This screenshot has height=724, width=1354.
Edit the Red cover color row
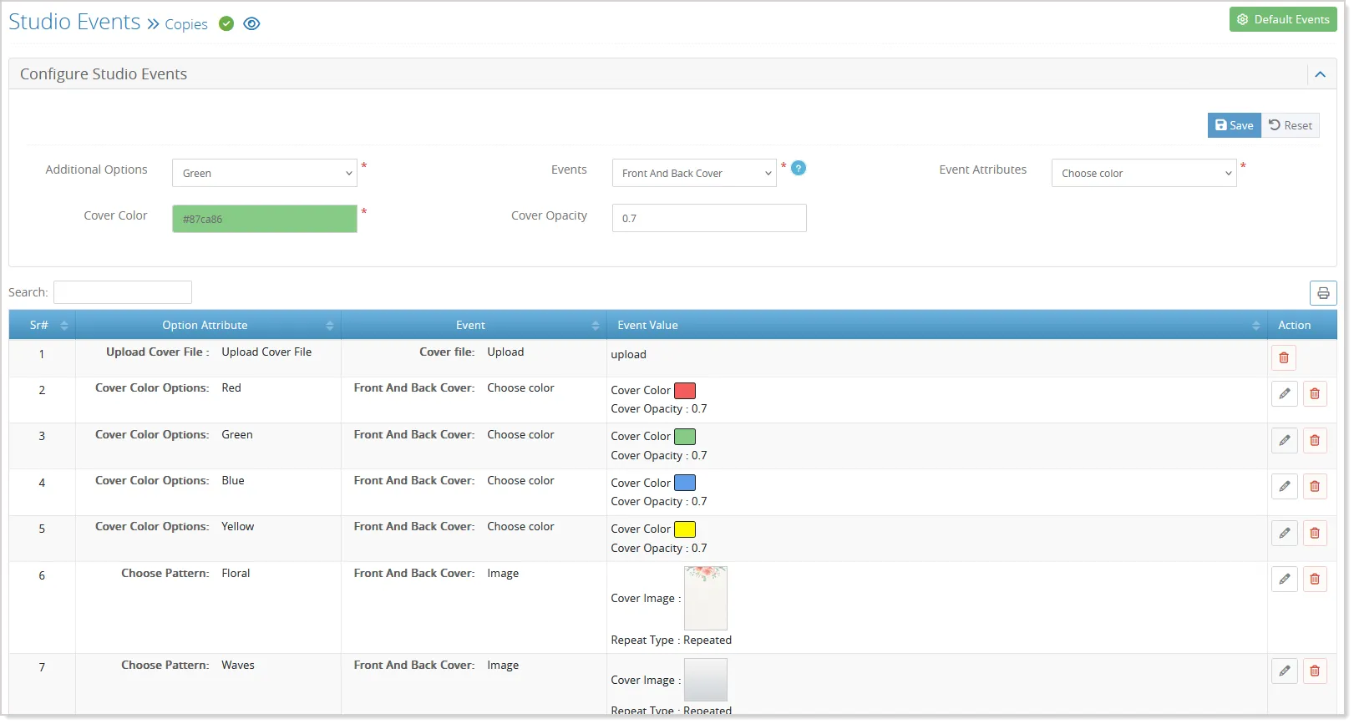[x=1284, y=393]
